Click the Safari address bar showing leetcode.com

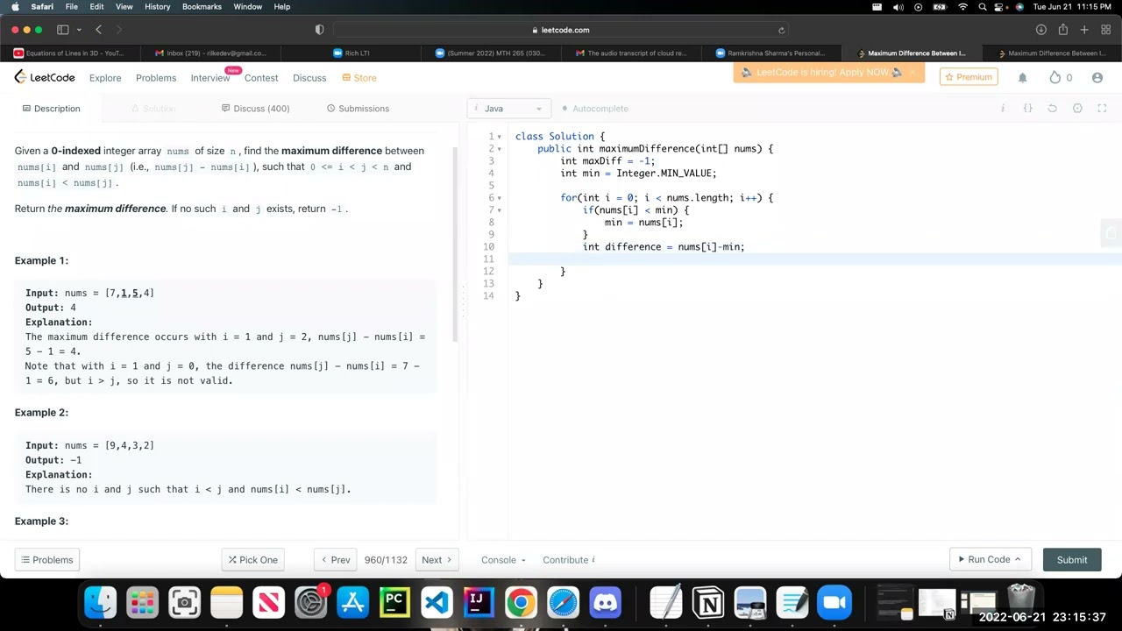561,30
